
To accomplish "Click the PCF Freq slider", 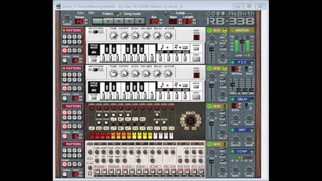I will click(x=232, y=84).
